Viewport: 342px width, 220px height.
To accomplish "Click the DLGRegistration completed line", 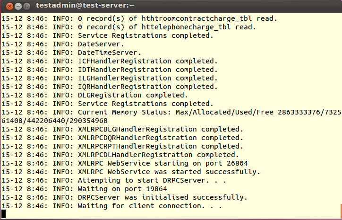I will 102,95.
